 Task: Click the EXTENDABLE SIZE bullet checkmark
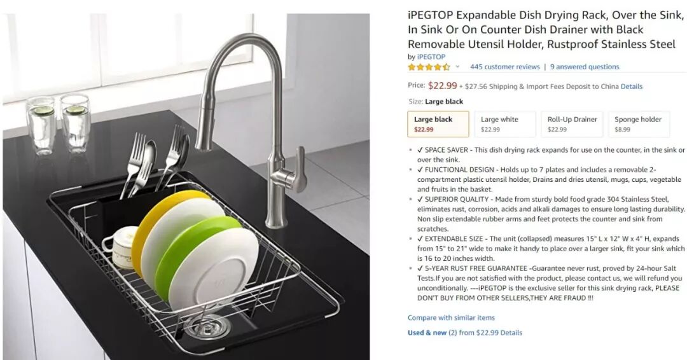[420, 239]
